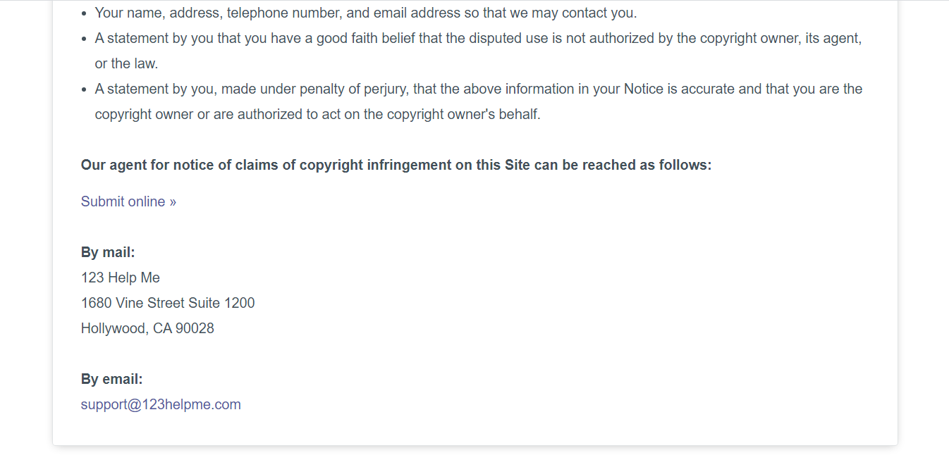Image resolution: width=949 pixels, height=467 pixels.
Task: Click the bold "Our agent for notice" heading
Action: click(x=396, y=165)
